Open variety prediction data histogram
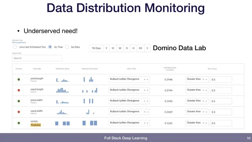 [90, 123]
